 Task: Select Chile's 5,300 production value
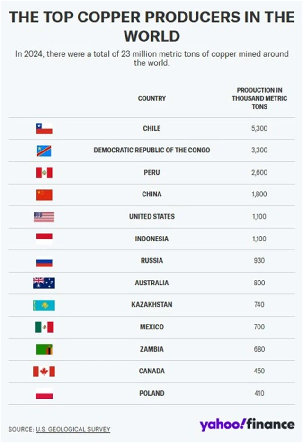click(259, 128)
